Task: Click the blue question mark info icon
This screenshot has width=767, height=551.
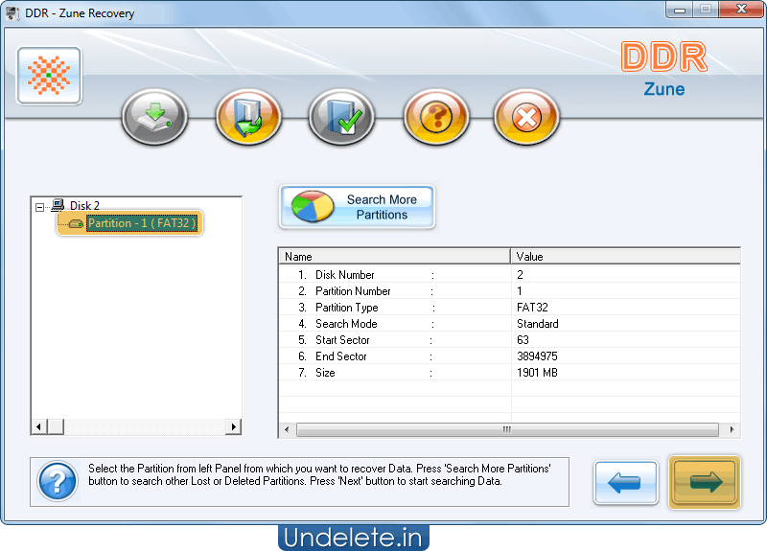Action: coord(58,482)
